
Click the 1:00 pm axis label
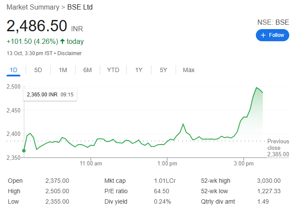point(167,164)
